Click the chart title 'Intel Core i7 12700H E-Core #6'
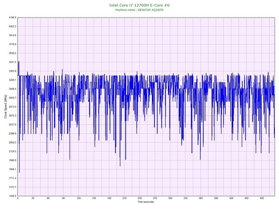Image resolution: width=279 pixels, height=209 pixels. 139,5
